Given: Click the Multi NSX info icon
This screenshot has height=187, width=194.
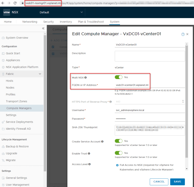Looking at the screenshot, I should pyautogui.click(x=85, y=78).
